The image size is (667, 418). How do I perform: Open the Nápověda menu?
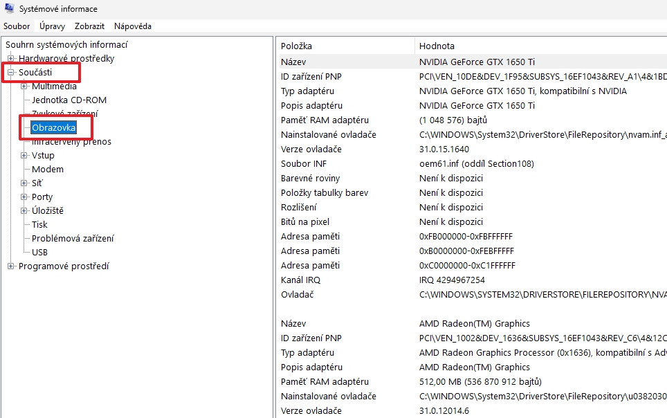click(x=133, y=26)
